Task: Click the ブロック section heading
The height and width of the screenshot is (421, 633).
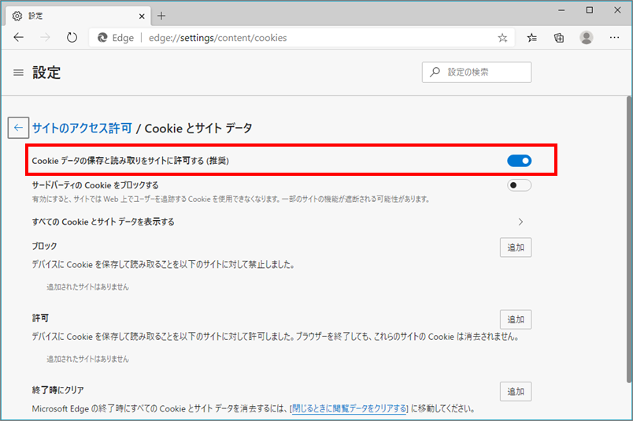Action: (x=44, y=246)
